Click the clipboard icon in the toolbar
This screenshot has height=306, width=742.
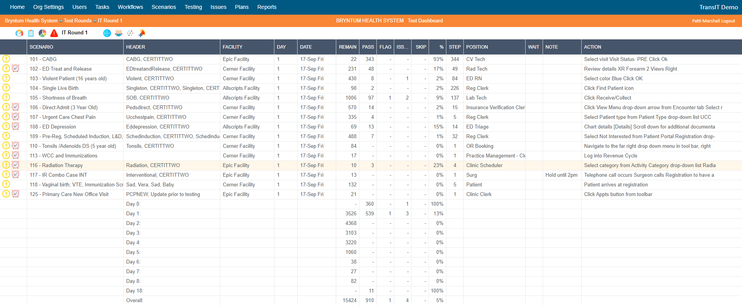coord(31,33)
